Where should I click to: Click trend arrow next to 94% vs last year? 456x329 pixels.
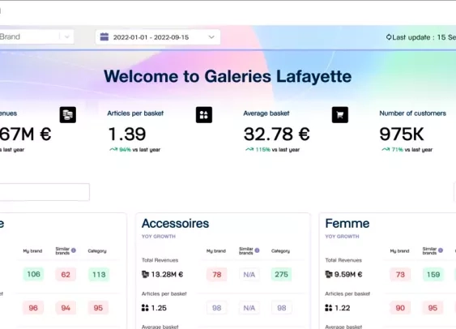113,150
